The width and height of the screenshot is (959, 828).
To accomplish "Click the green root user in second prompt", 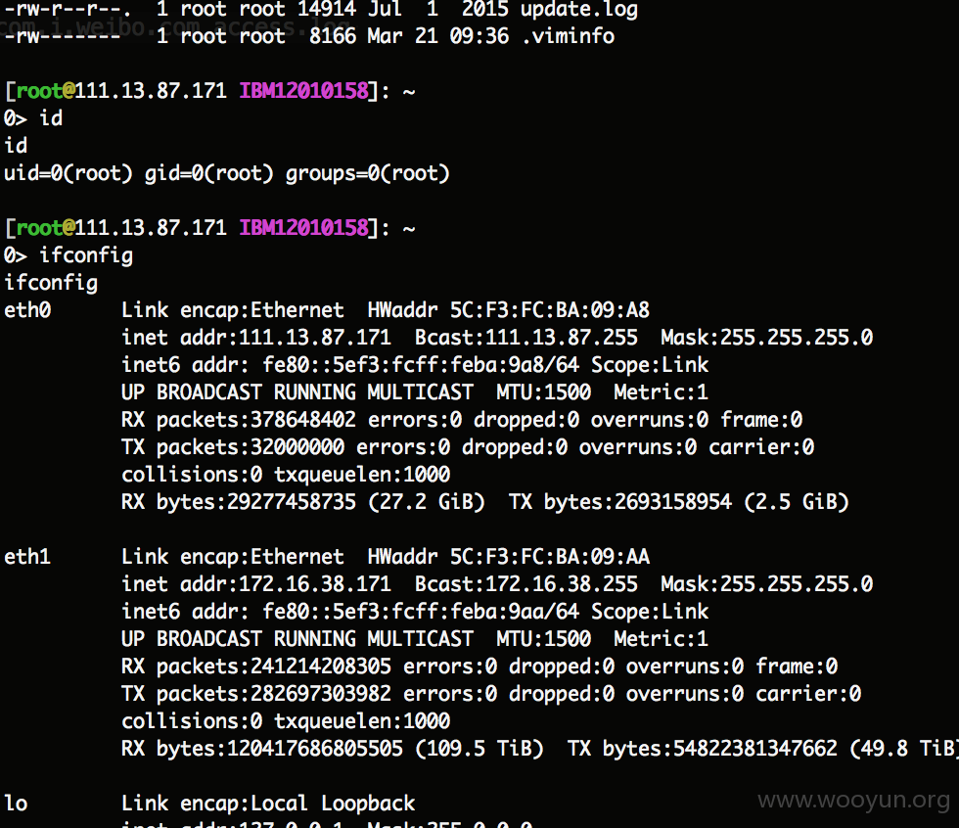I will point(39,228).
